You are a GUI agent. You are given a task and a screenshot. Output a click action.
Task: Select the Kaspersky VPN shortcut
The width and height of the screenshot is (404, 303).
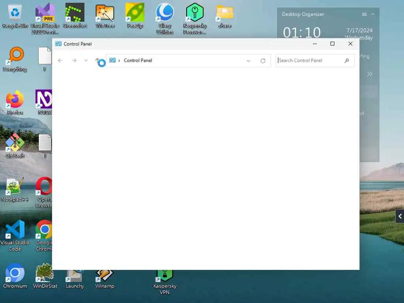click(165, 282)
